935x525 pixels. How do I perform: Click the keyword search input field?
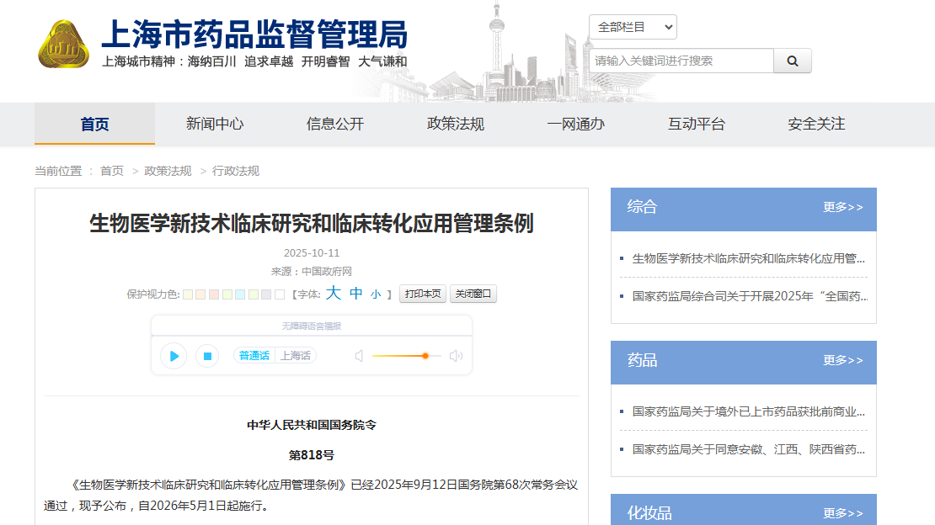[x=681, y=61]
